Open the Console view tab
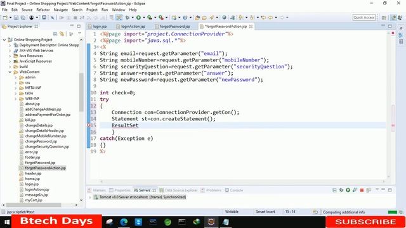Image resolution: width=406 pixels, height=228 pixels. click(x=234, y=190)
